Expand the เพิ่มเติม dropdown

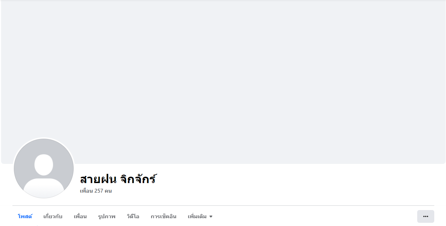click(x=200, y=216)
